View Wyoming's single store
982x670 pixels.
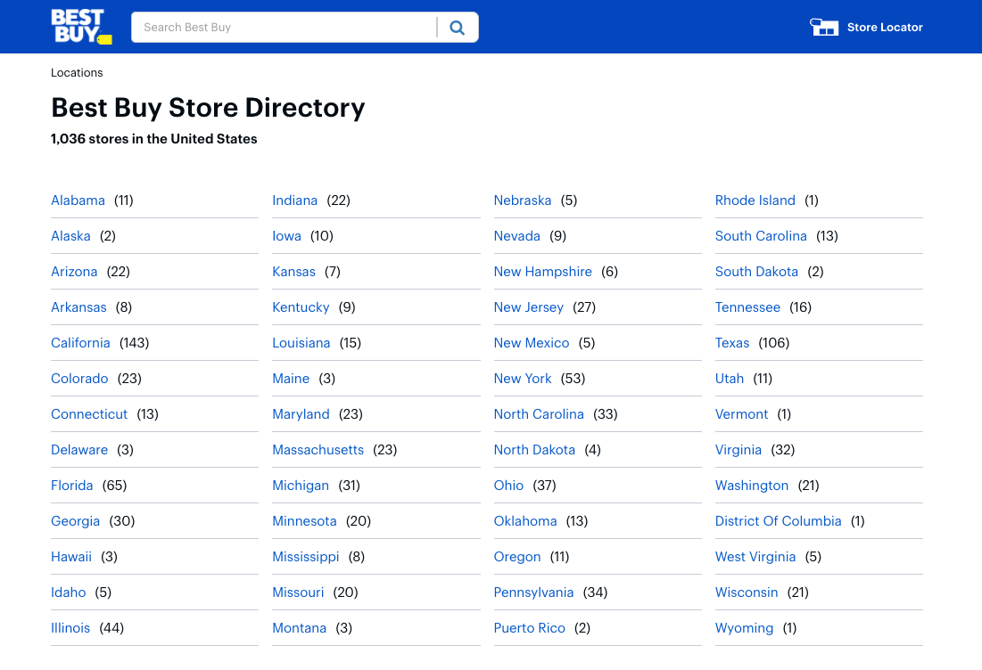(x=744, y=627)
